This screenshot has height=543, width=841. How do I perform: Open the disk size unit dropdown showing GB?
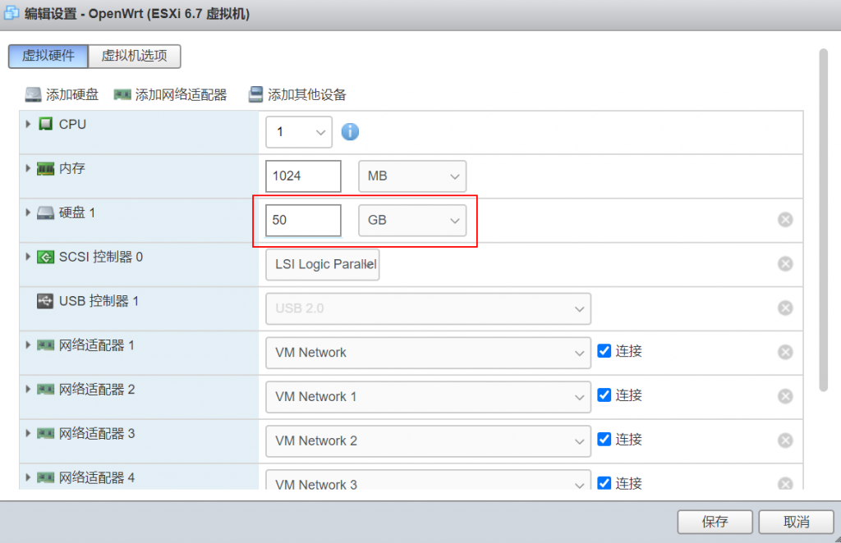click(x=411, y=220)
